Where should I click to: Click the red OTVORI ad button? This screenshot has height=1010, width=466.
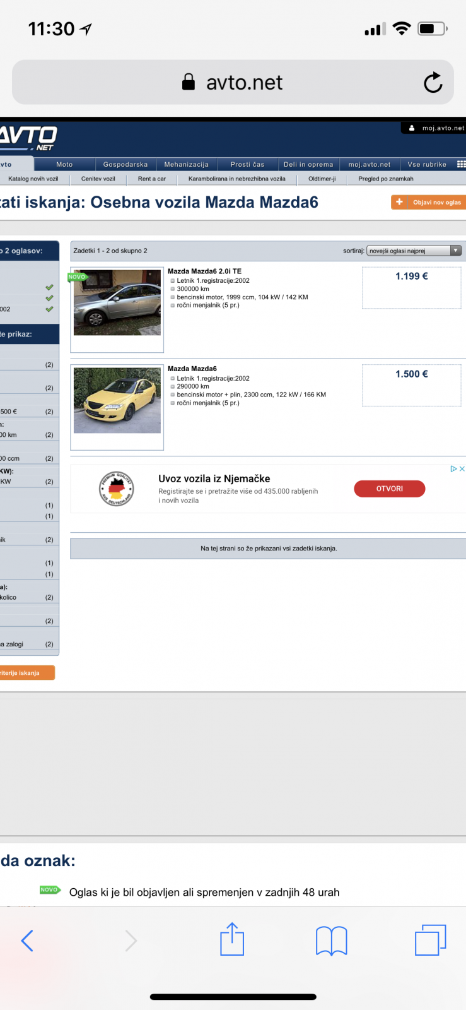pyautogui.click(x=390, y=489)
